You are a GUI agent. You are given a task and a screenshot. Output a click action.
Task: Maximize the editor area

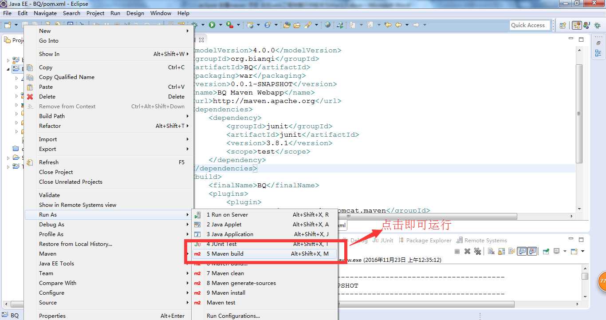click(x=581, y=39)
